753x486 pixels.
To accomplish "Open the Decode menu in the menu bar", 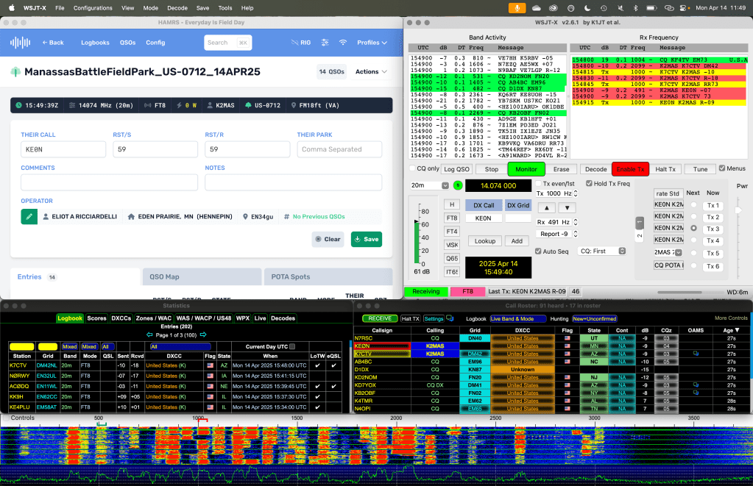I will point(177,7).
